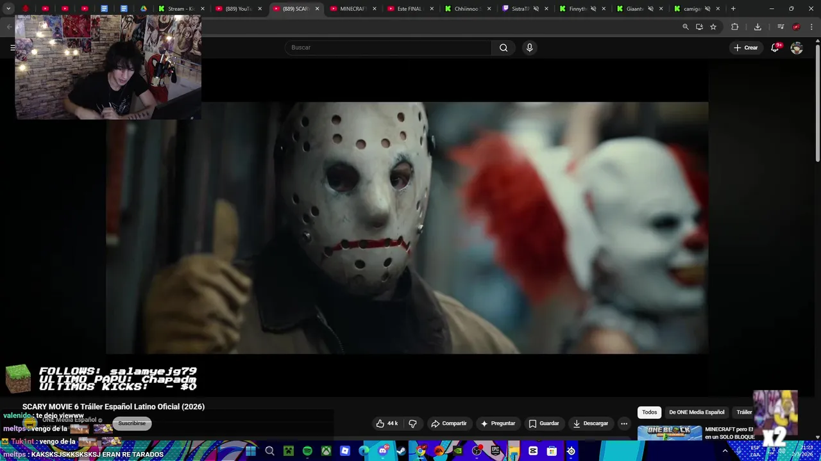The image size is (821, 461).
Task: Open YouTube notifications bell
Action: [775, 47]
